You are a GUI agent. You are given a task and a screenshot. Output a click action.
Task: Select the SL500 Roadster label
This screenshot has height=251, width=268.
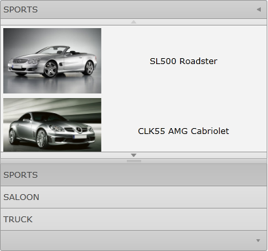click(x=184, y=61)
